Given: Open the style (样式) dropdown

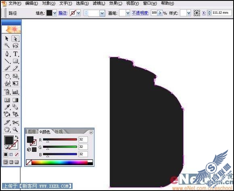Looking at the screenshot, I should (x=189, y=13).
